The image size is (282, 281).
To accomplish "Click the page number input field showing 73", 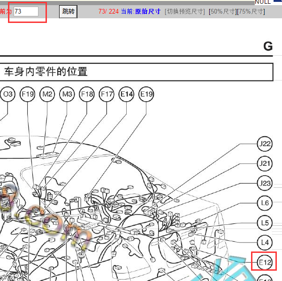I will 26,12.
